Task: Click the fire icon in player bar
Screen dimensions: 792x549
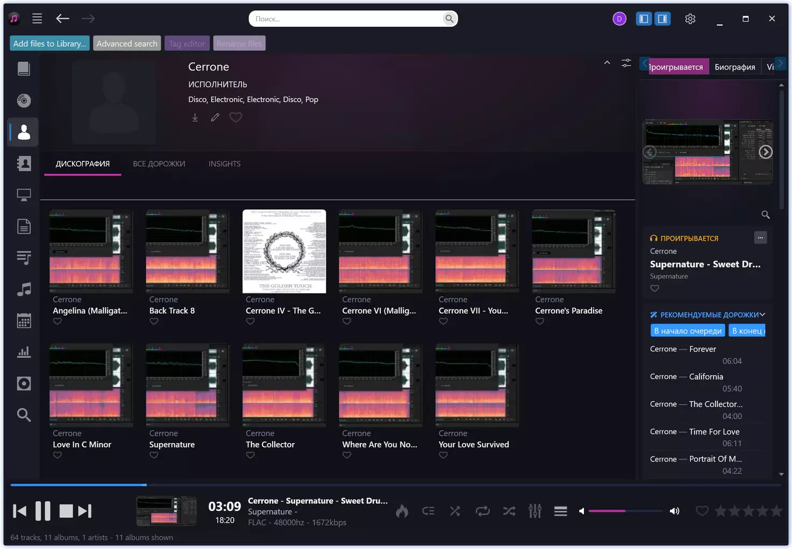Action: pyautogui.click(x=402, y=511)
